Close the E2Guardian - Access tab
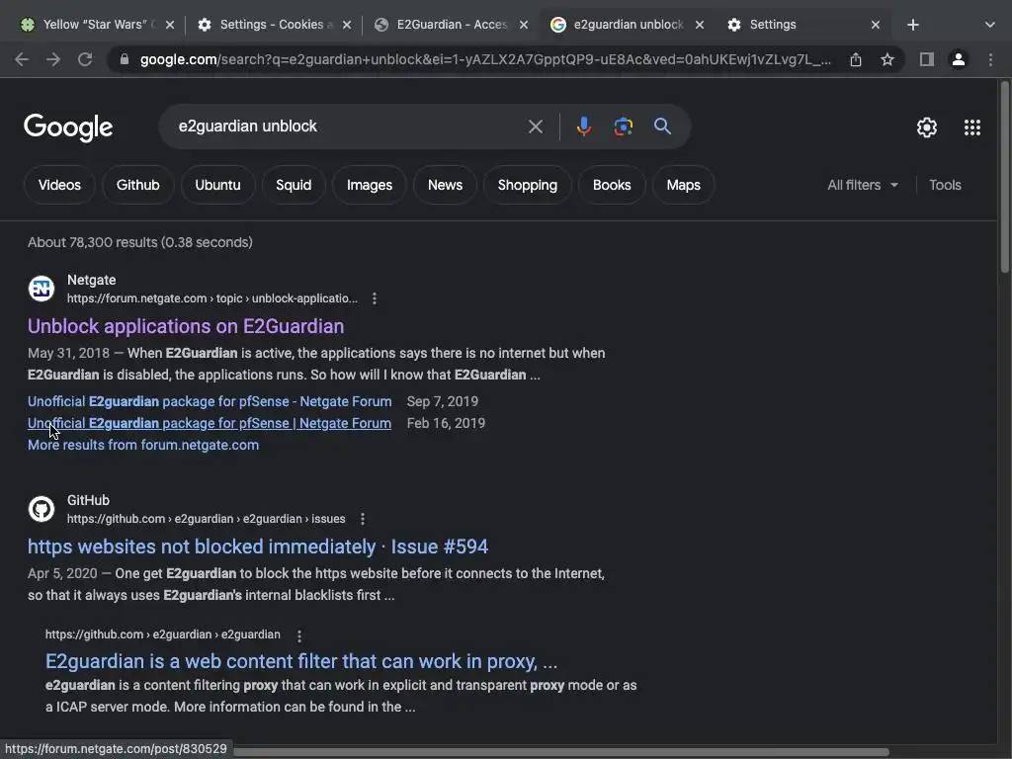Screen dimensions: 1012x759 (524, 25)
